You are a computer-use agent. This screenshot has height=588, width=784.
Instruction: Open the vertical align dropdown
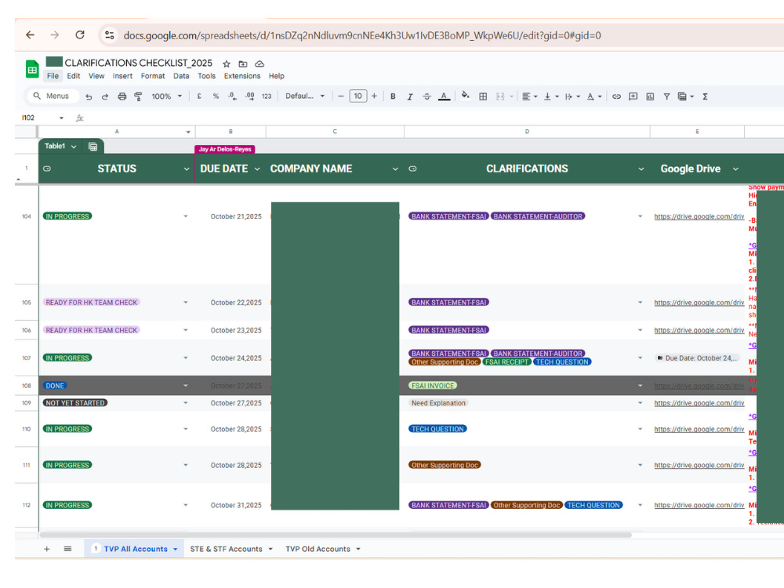551,96
